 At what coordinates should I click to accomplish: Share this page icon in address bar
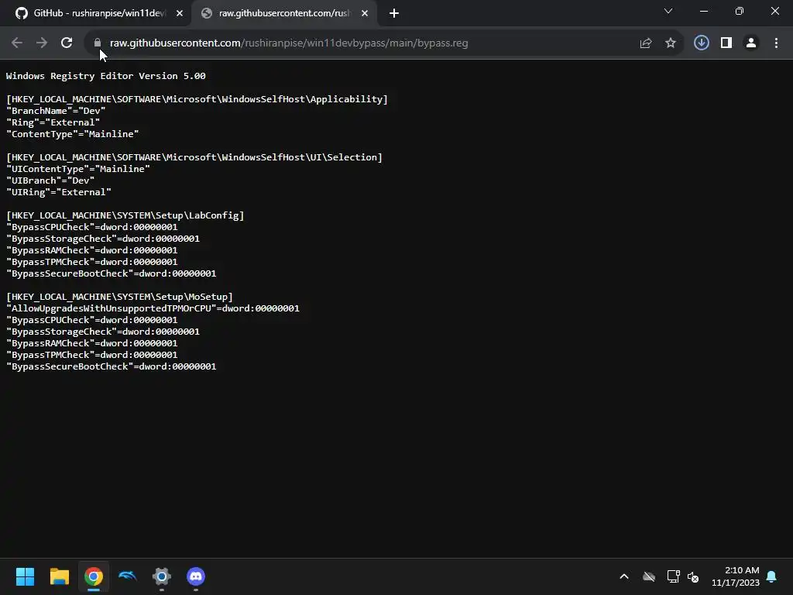coord(646,43)
